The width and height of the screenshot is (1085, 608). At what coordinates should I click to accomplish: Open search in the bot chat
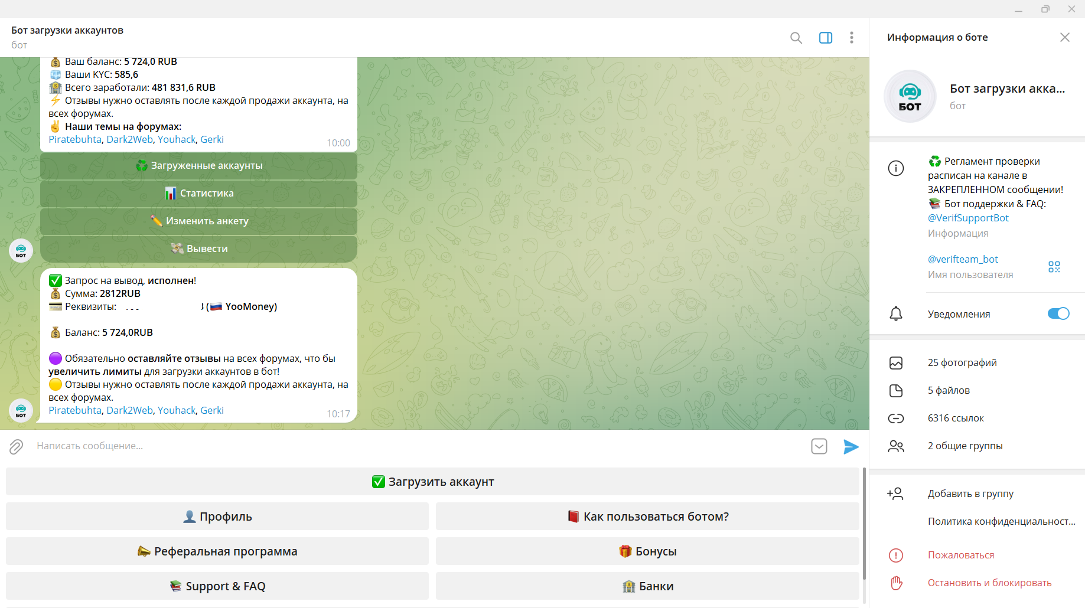point(796,38)
